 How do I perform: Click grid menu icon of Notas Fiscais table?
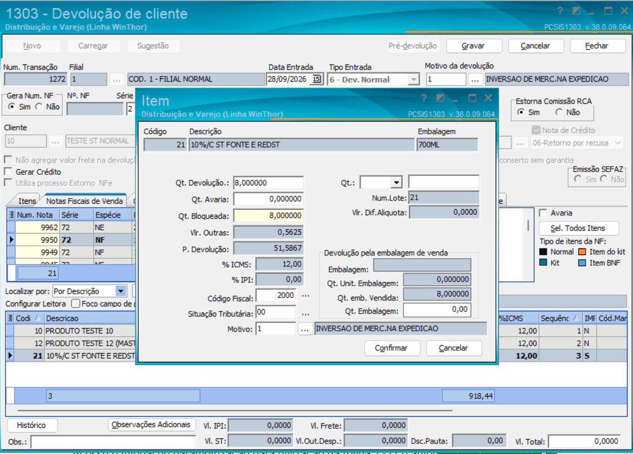pyautogui.click(x=11, y=215)
